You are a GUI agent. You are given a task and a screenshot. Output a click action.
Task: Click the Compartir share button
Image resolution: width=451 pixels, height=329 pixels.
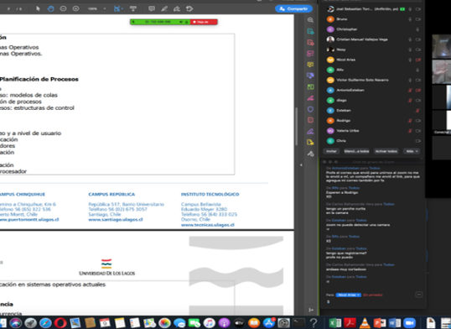(293, 9)
